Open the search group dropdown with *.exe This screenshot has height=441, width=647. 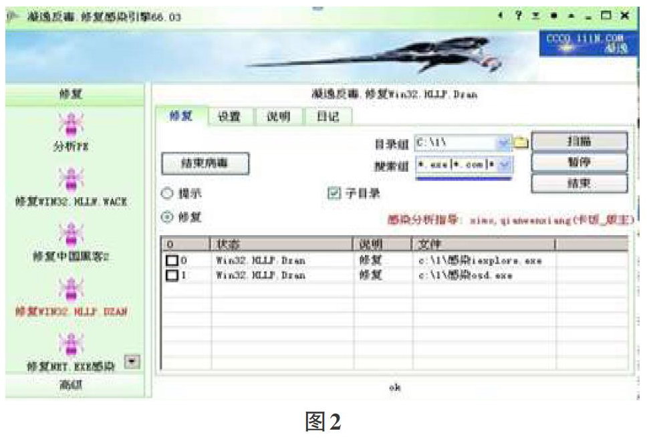(x=504, y=165)
